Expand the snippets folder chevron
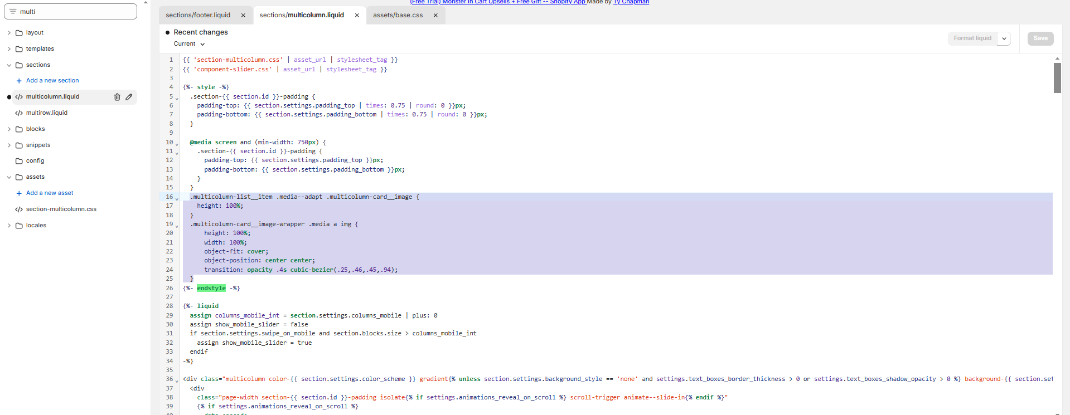The width and height of the screenshot is (1070, 415). (x=9, y=145)
